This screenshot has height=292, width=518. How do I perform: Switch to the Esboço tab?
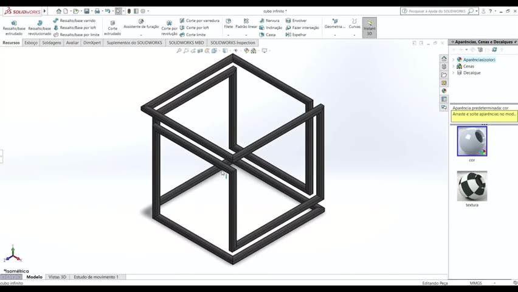(x=31, y=43)
